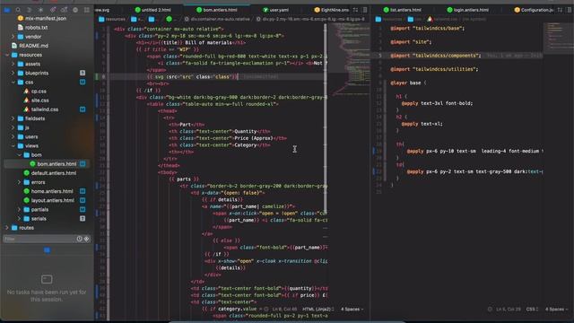This screenshot has width=574, height=323.
Task: Open home.antlers.html in file tree
Action: [x=48, y=191]
